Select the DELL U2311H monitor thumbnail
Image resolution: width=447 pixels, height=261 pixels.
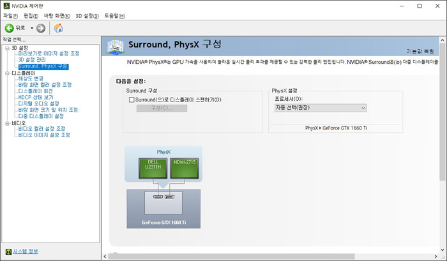[x=153, y=168]
